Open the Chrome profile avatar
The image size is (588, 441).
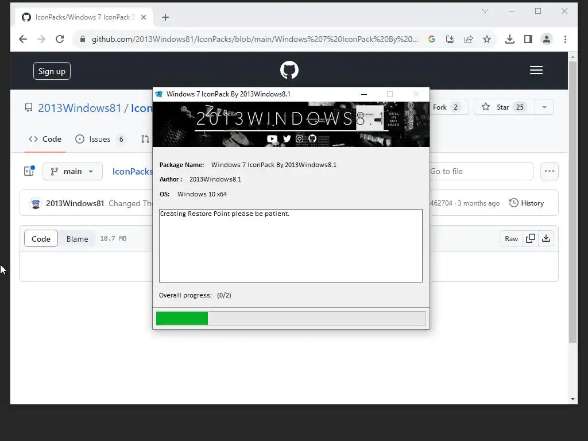coord(547,39)
